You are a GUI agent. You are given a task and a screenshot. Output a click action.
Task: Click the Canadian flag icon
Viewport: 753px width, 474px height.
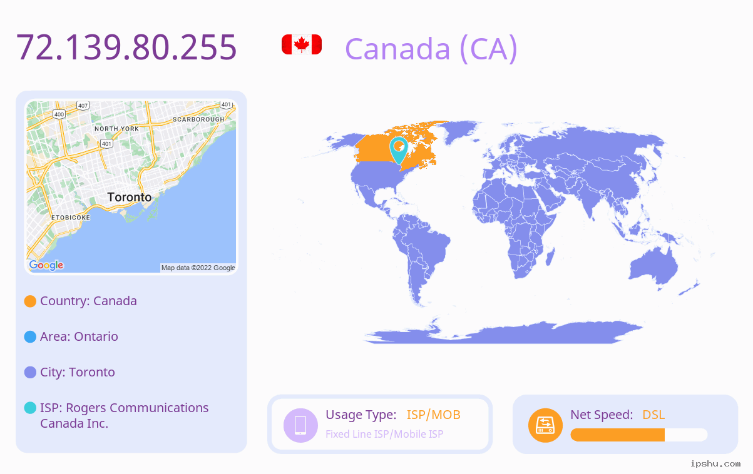(x=302, y=44)
